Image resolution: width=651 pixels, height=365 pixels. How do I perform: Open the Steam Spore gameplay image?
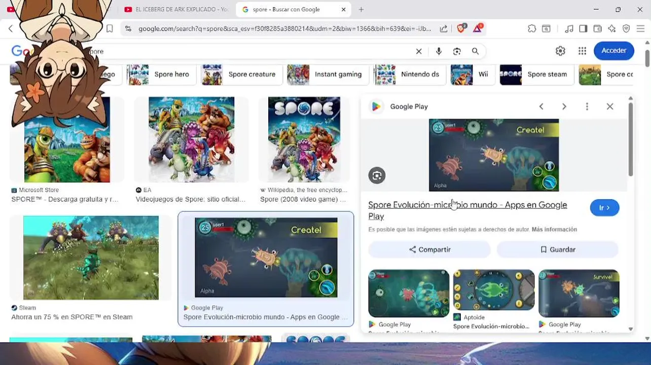[x=91, y=258]
